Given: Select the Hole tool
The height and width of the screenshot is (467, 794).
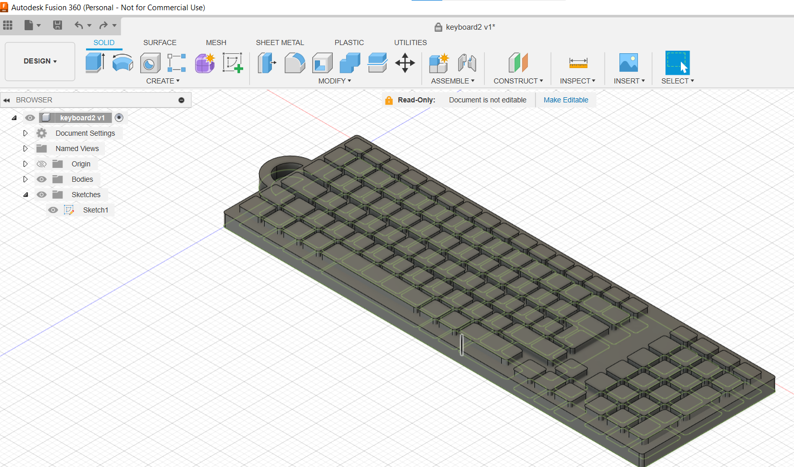Looking at the screenshot, I should [x=150, y=62].
